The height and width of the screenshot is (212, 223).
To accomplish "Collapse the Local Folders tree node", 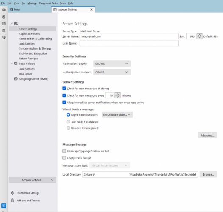I will [12, 64].
